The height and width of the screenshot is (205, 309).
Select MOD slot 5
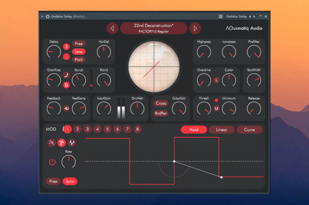tap(107, 129)
